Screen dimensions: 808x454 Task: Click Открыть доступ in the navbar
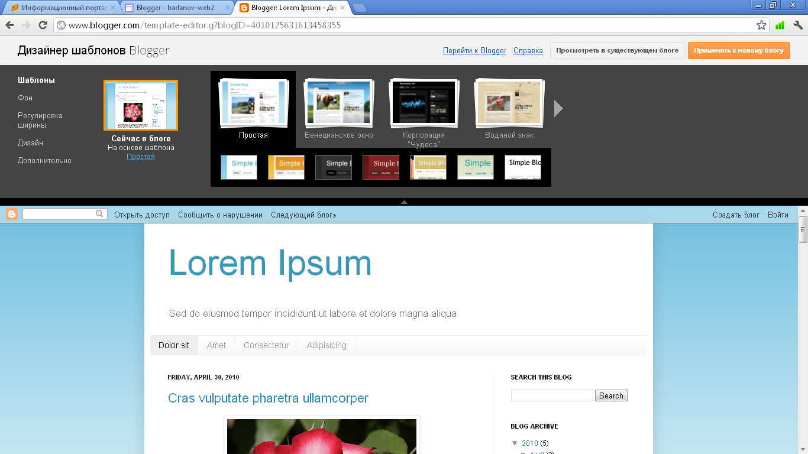[142, 215]
